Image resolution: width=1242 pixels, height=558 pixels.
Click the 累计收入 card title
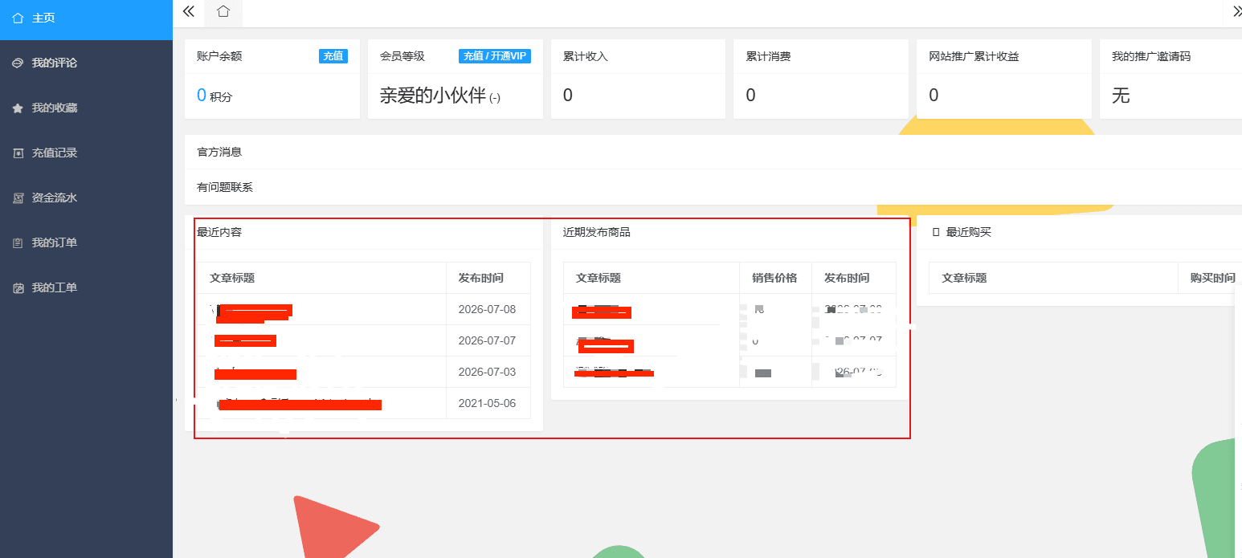point(586,57)
